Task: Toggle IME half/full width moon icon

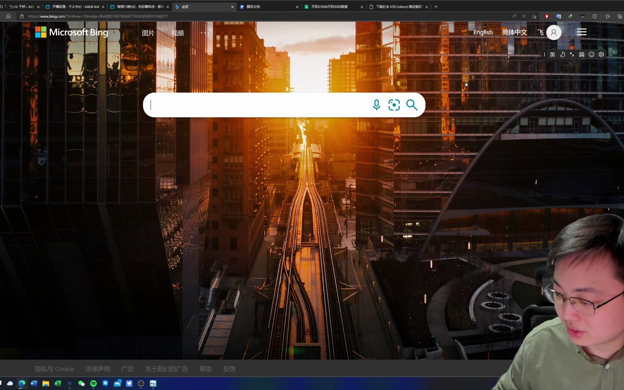Action: 562,55
